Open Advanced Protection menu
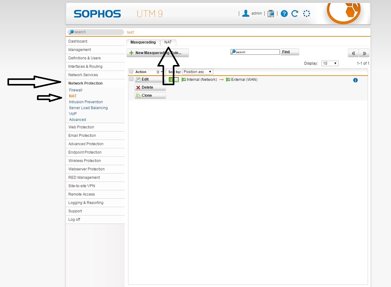 coord(95,144)
